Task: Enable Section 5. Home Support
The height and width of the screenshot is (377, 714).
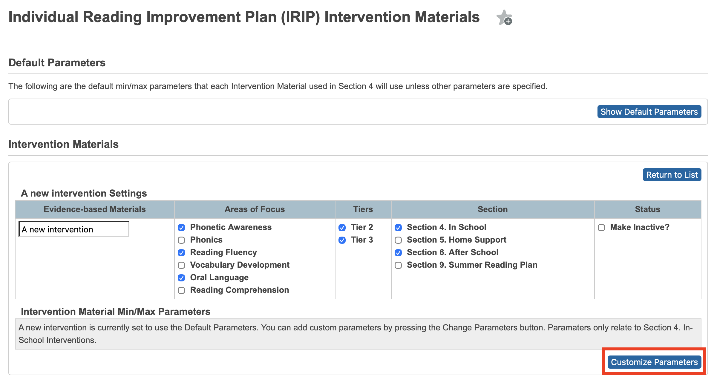Action: (398, 240)
